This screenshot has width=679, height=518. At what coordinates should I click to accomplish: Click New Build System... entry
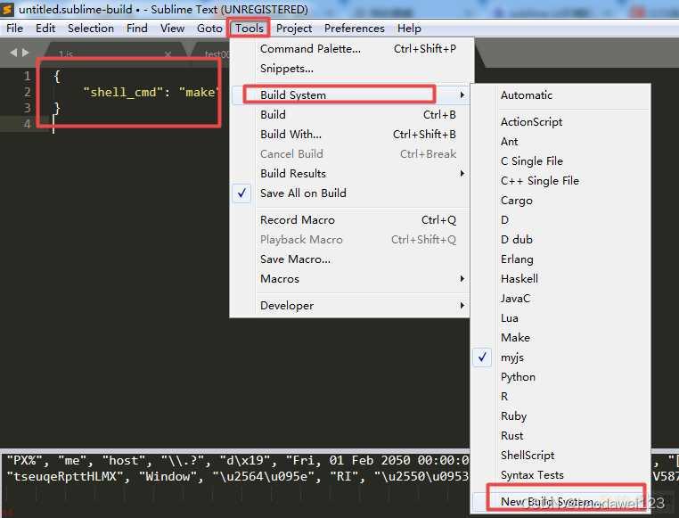coord(561,502)
